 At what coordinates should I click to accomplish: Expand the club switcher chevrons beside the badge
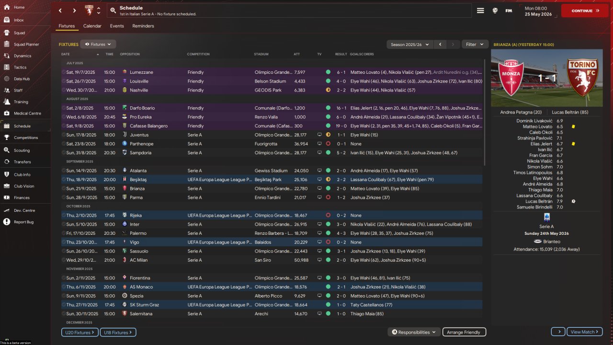click(99, 11)
